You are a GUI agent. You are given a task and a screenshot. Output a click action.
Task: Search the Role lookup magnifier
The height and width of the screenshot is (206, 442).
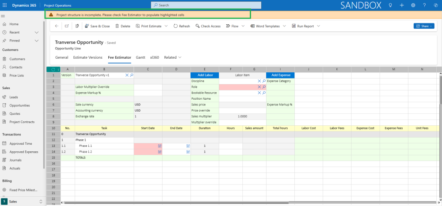click(264, 87)
